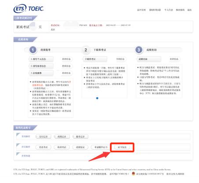This screenshot has height=183, width=199.
Task: Select the step 3 circle icon
Action: (139, 50)
